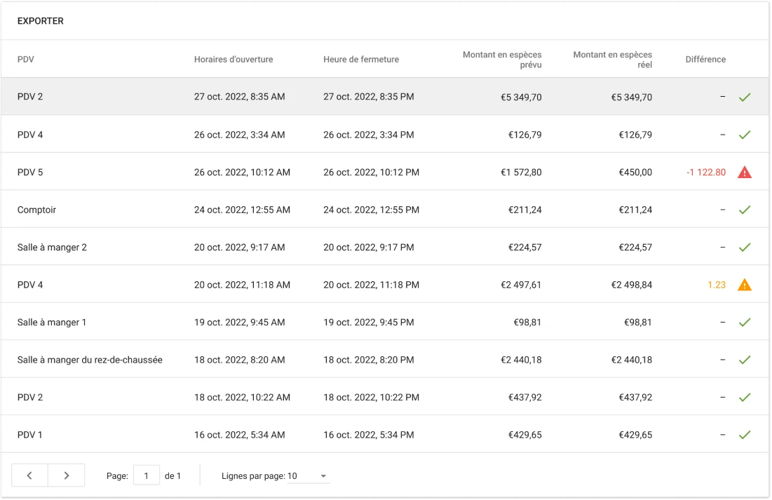Sort by the PDV column header
This screenshot has width=772, height=500.
click(26, 60)
